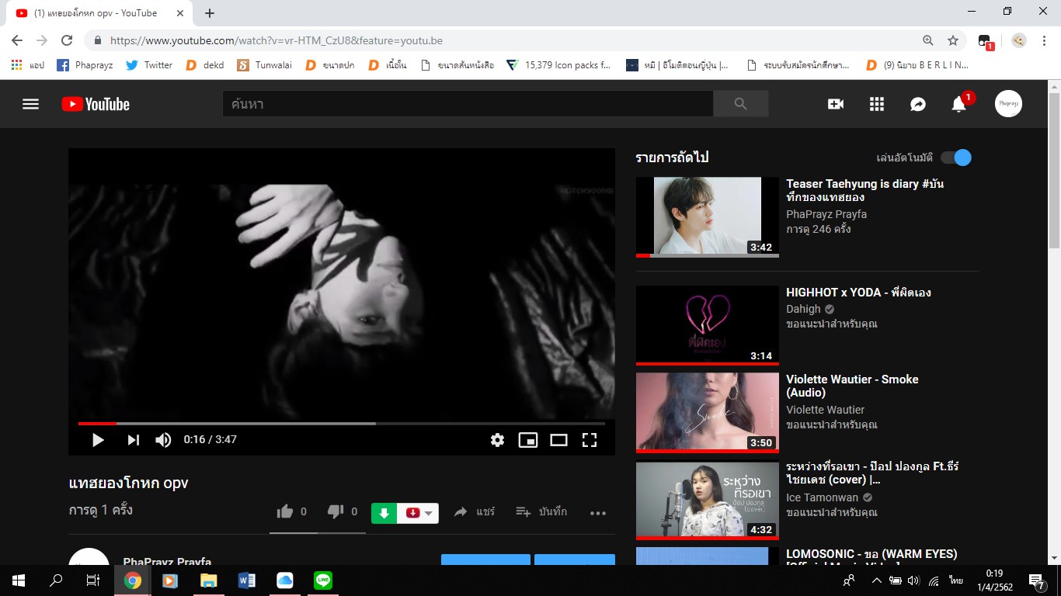Reload the page
The image size is (1061, 596).
point(67,40)
